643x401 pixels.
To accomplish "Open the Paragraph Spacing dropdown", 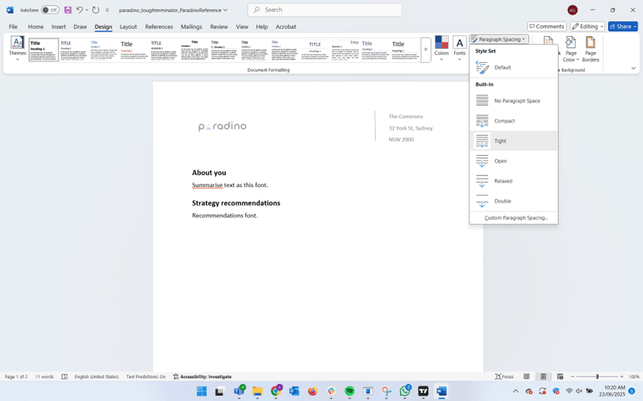I will (x=499, y=38).
